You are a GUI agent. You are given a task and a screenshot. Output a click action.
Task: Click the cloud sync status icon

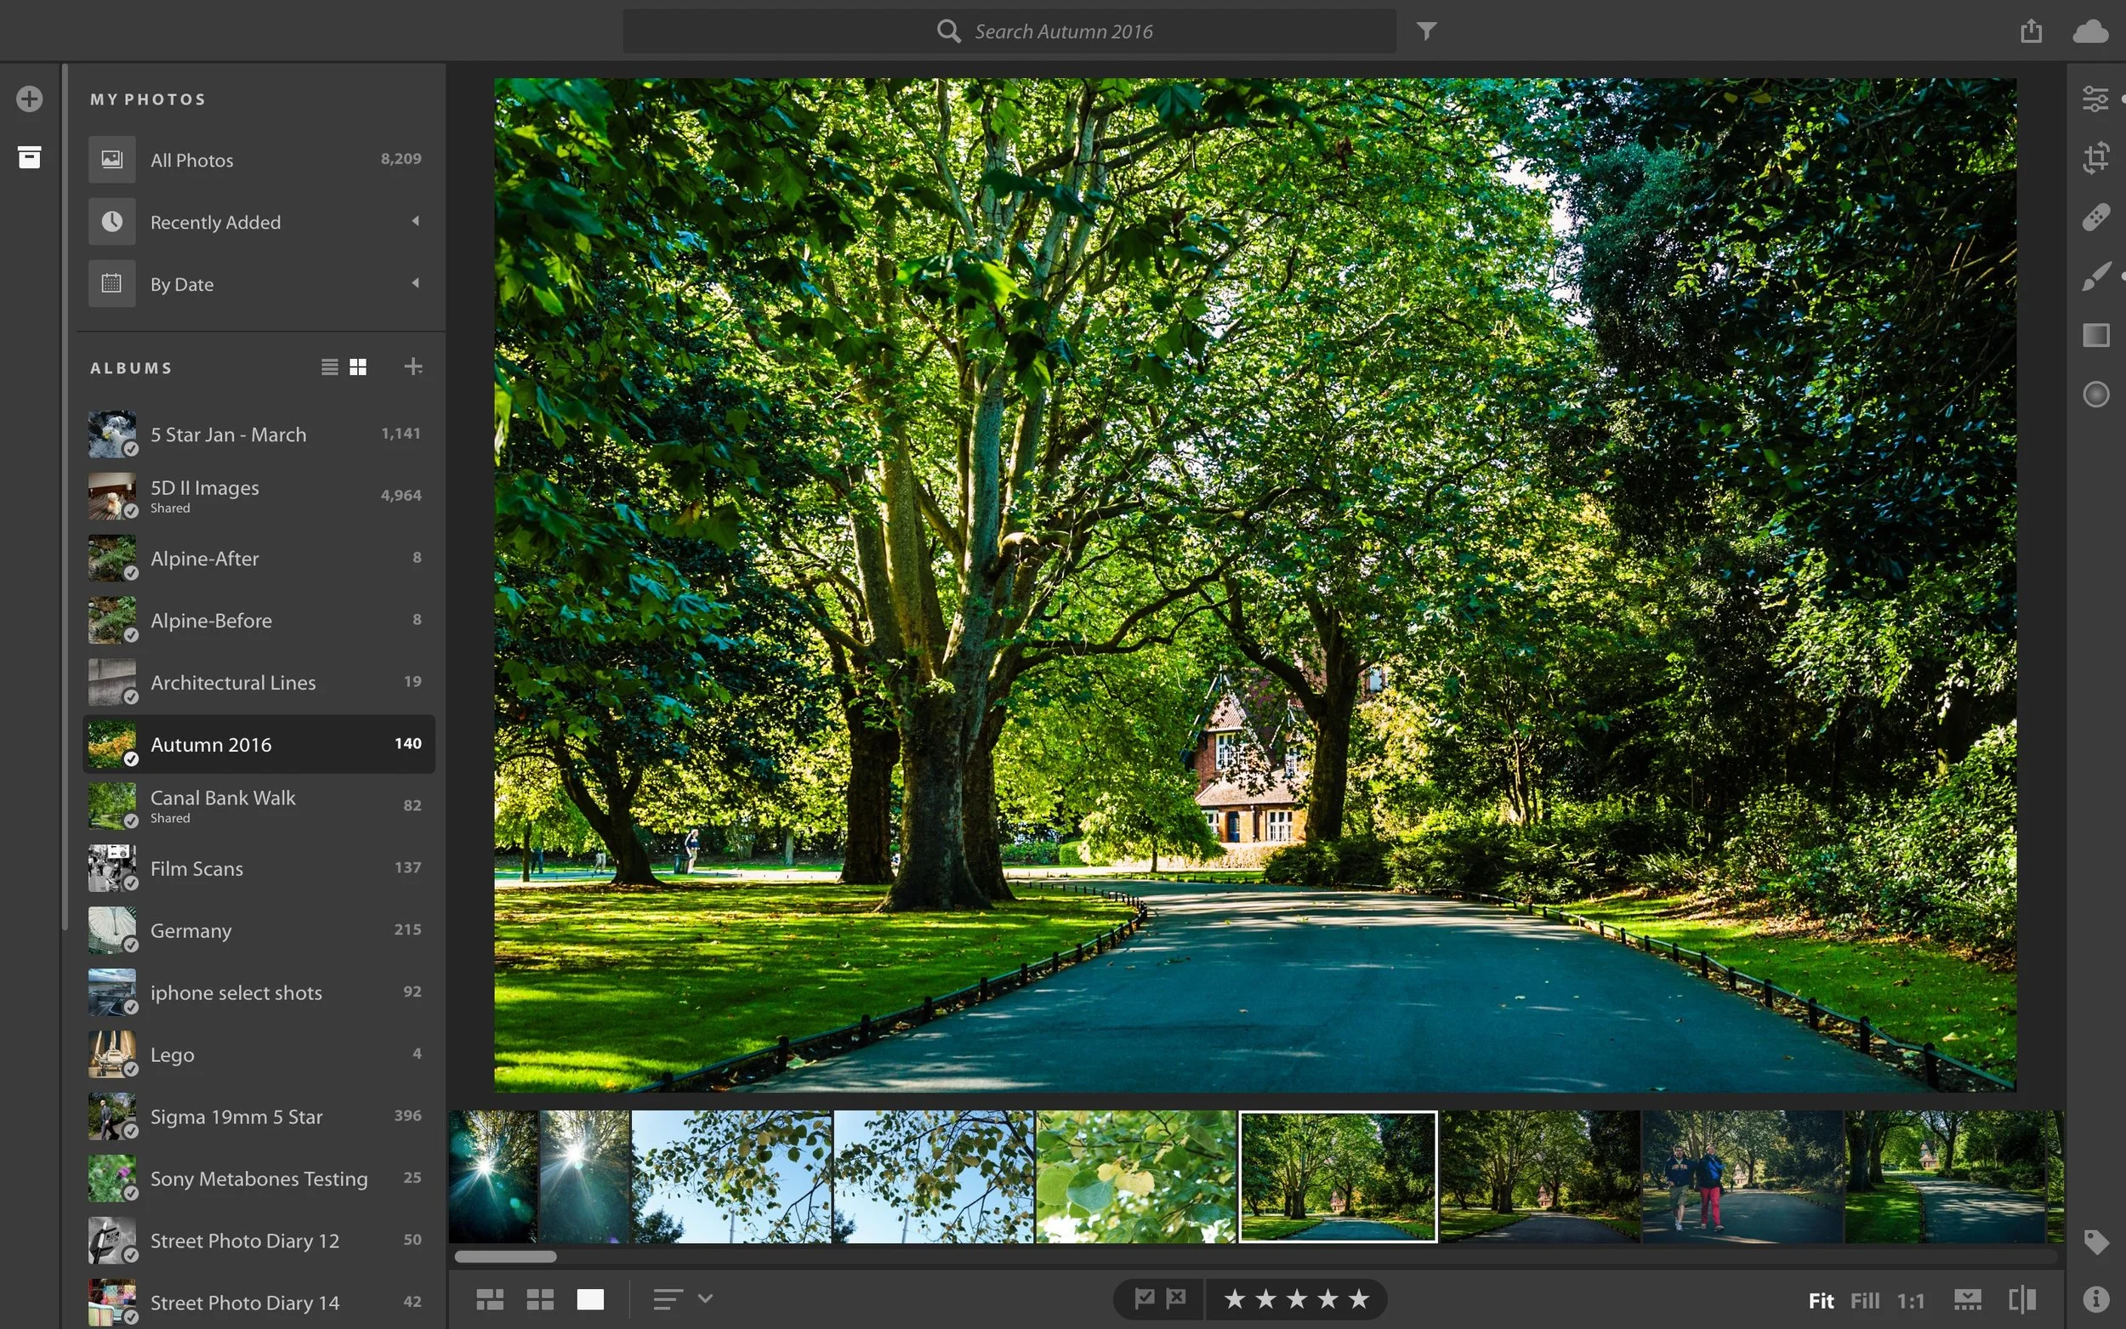tap(2090, 31)
